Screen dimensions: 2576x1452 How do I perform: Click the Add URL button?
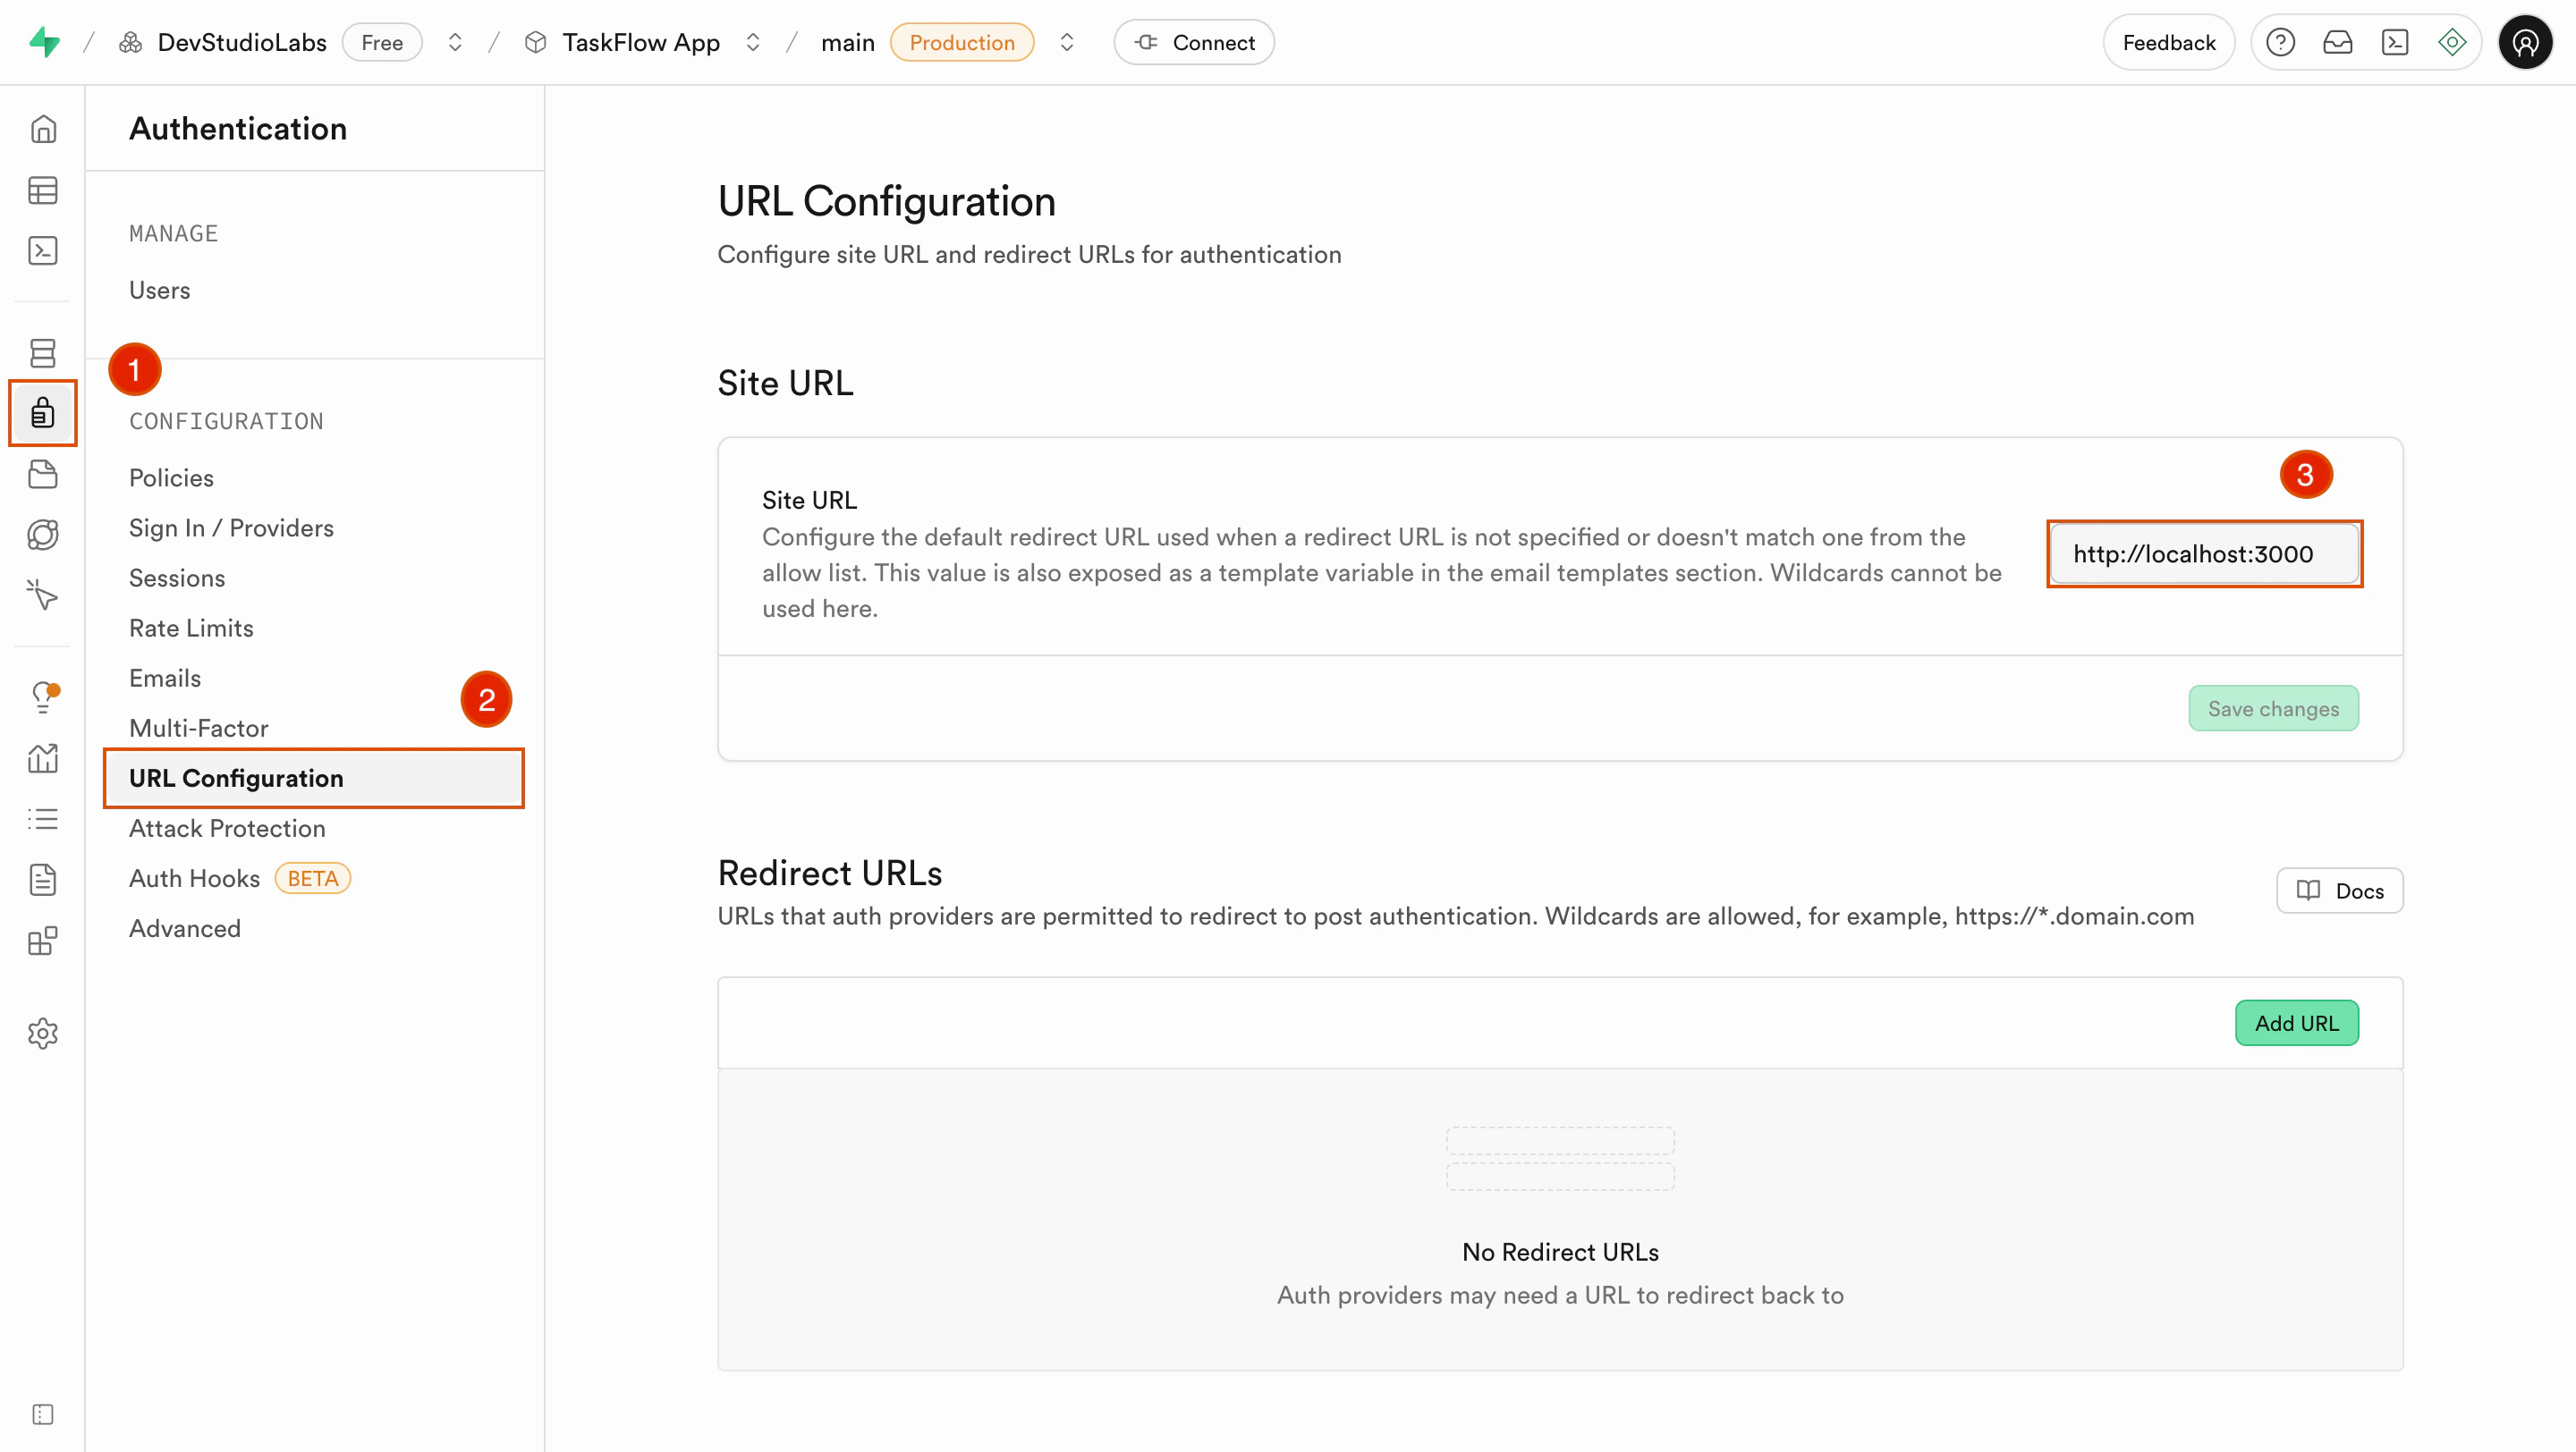[x=2297, y=1022]
